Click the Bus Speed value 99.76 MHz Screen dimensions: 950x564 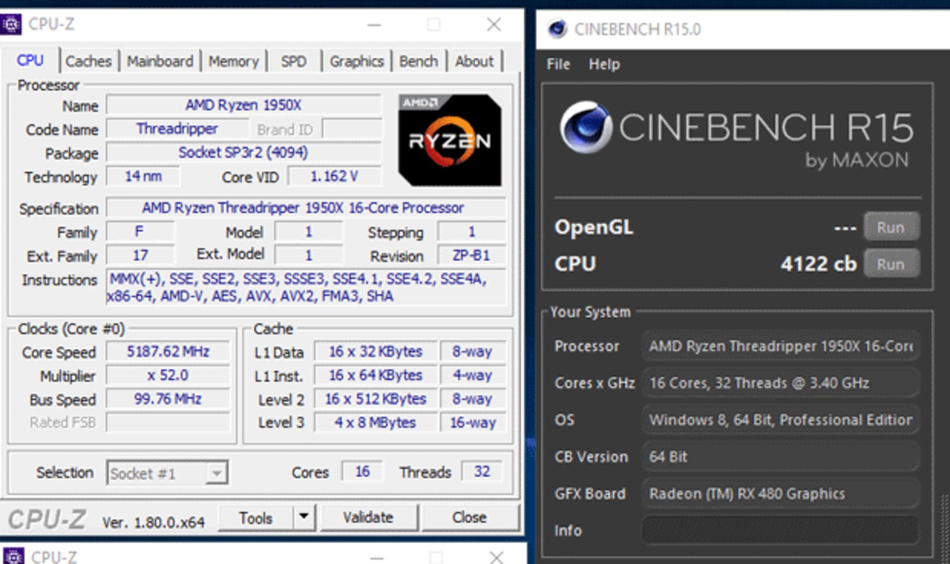click(x=168, y=399)
